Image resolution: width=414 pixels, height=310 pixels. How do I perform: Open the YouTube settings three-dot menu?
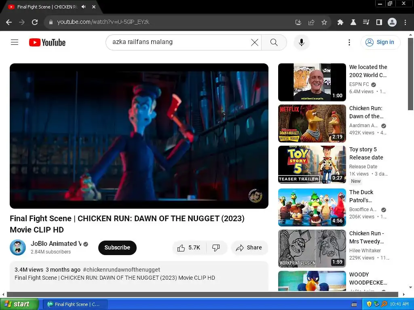[x=349, y=42]
